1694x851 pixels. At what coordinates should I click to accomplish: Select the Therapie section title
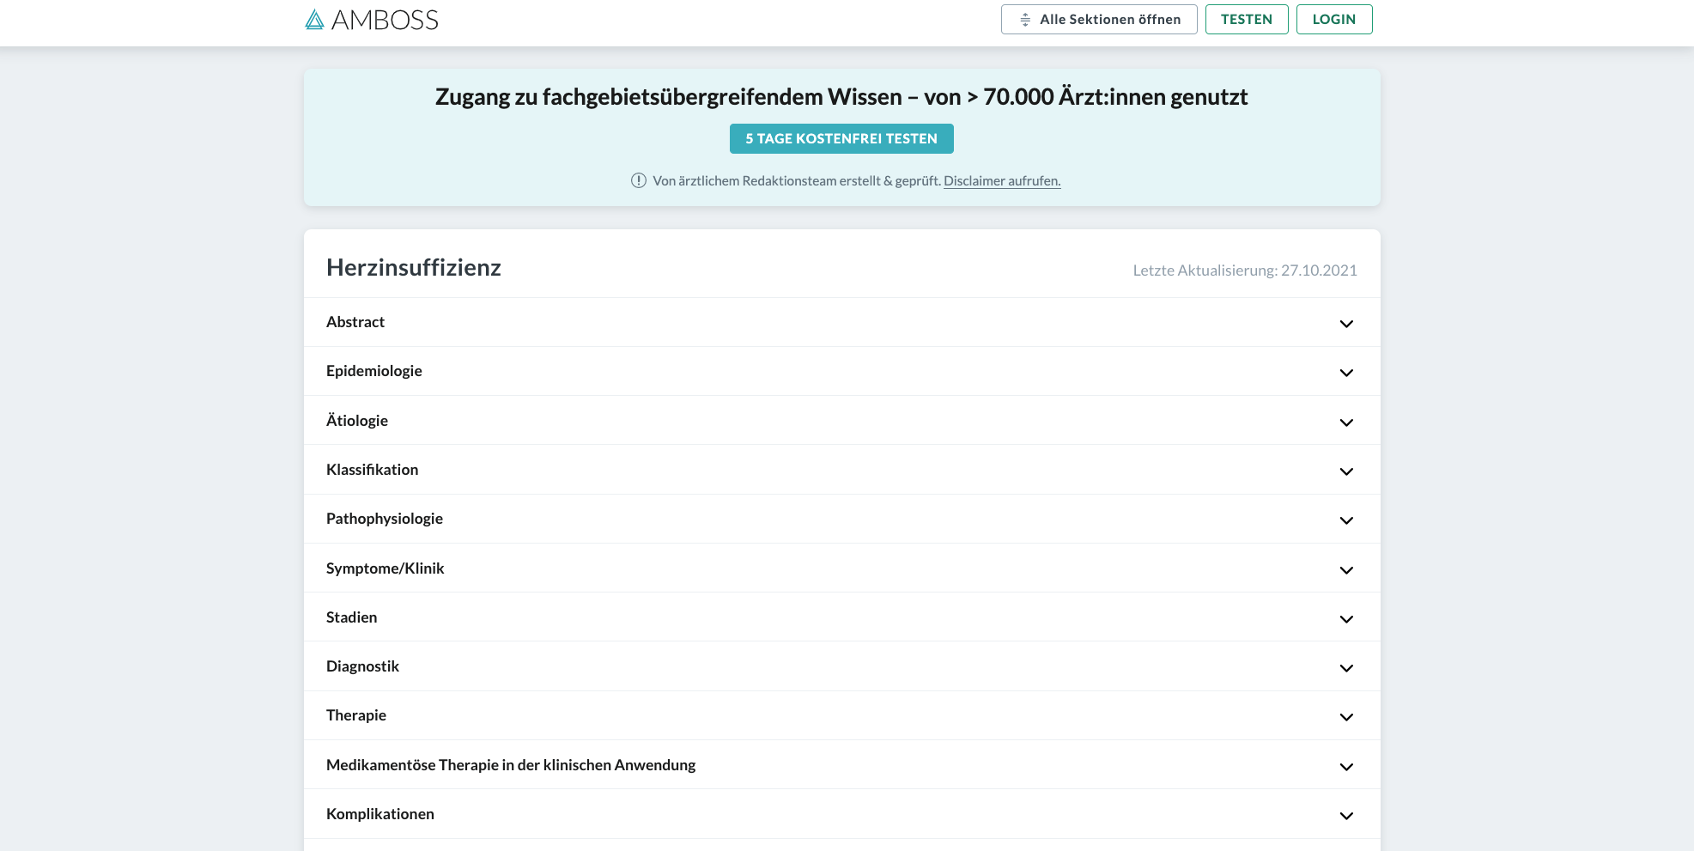pyautogui.click(x=356, y=715)
